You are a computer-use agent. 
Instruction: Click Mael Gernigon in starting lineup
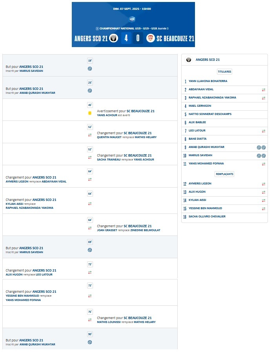click(200, 106)
